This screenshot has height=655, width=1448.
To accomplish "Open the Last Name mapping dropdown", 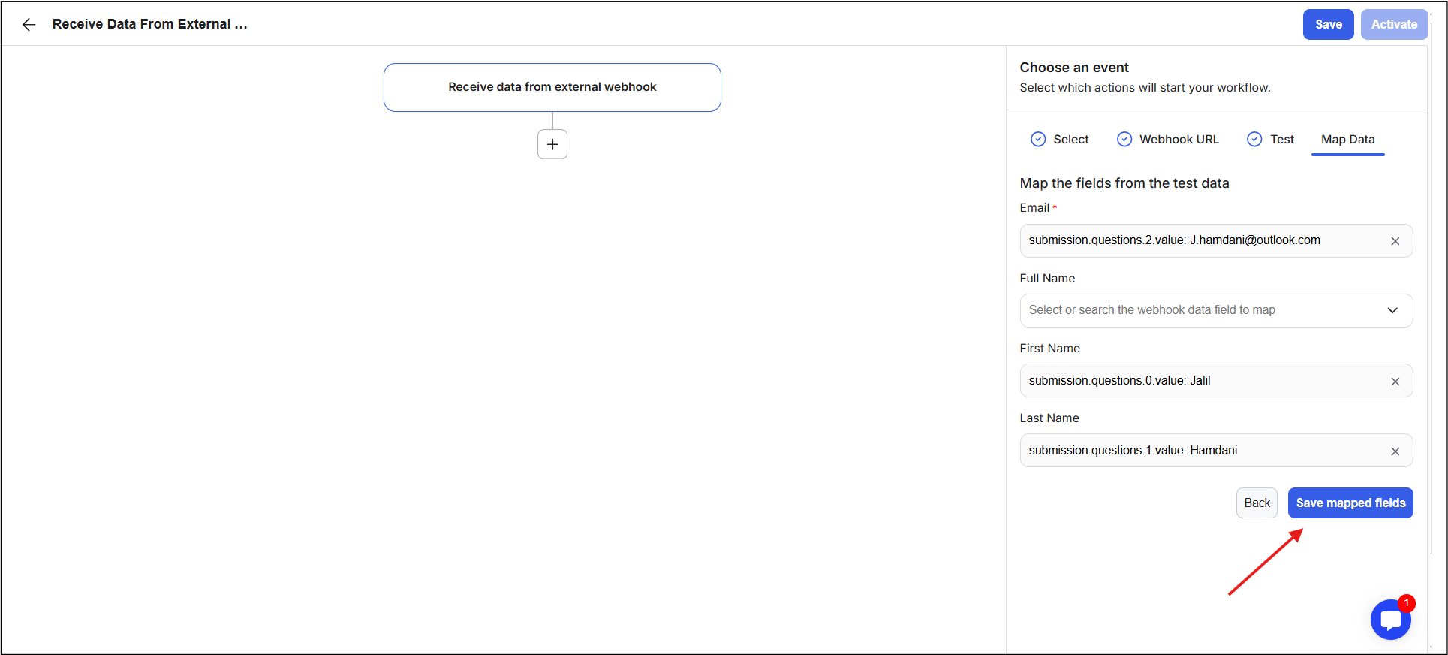I will click(1201, 451).
